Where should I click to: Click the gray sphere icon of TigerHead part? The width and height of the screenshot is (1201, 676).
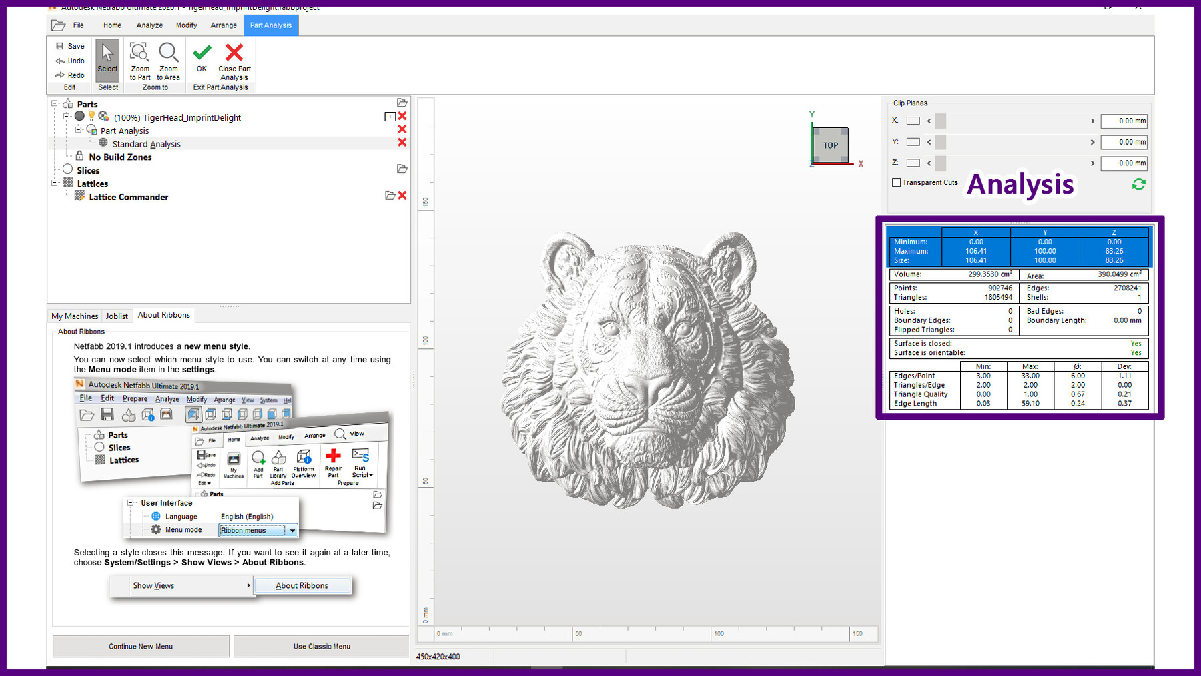(79, 116)
